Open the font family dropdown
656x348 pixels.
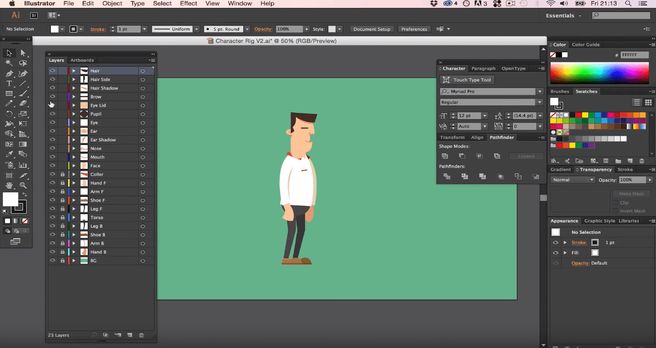(x=540, y=91)
